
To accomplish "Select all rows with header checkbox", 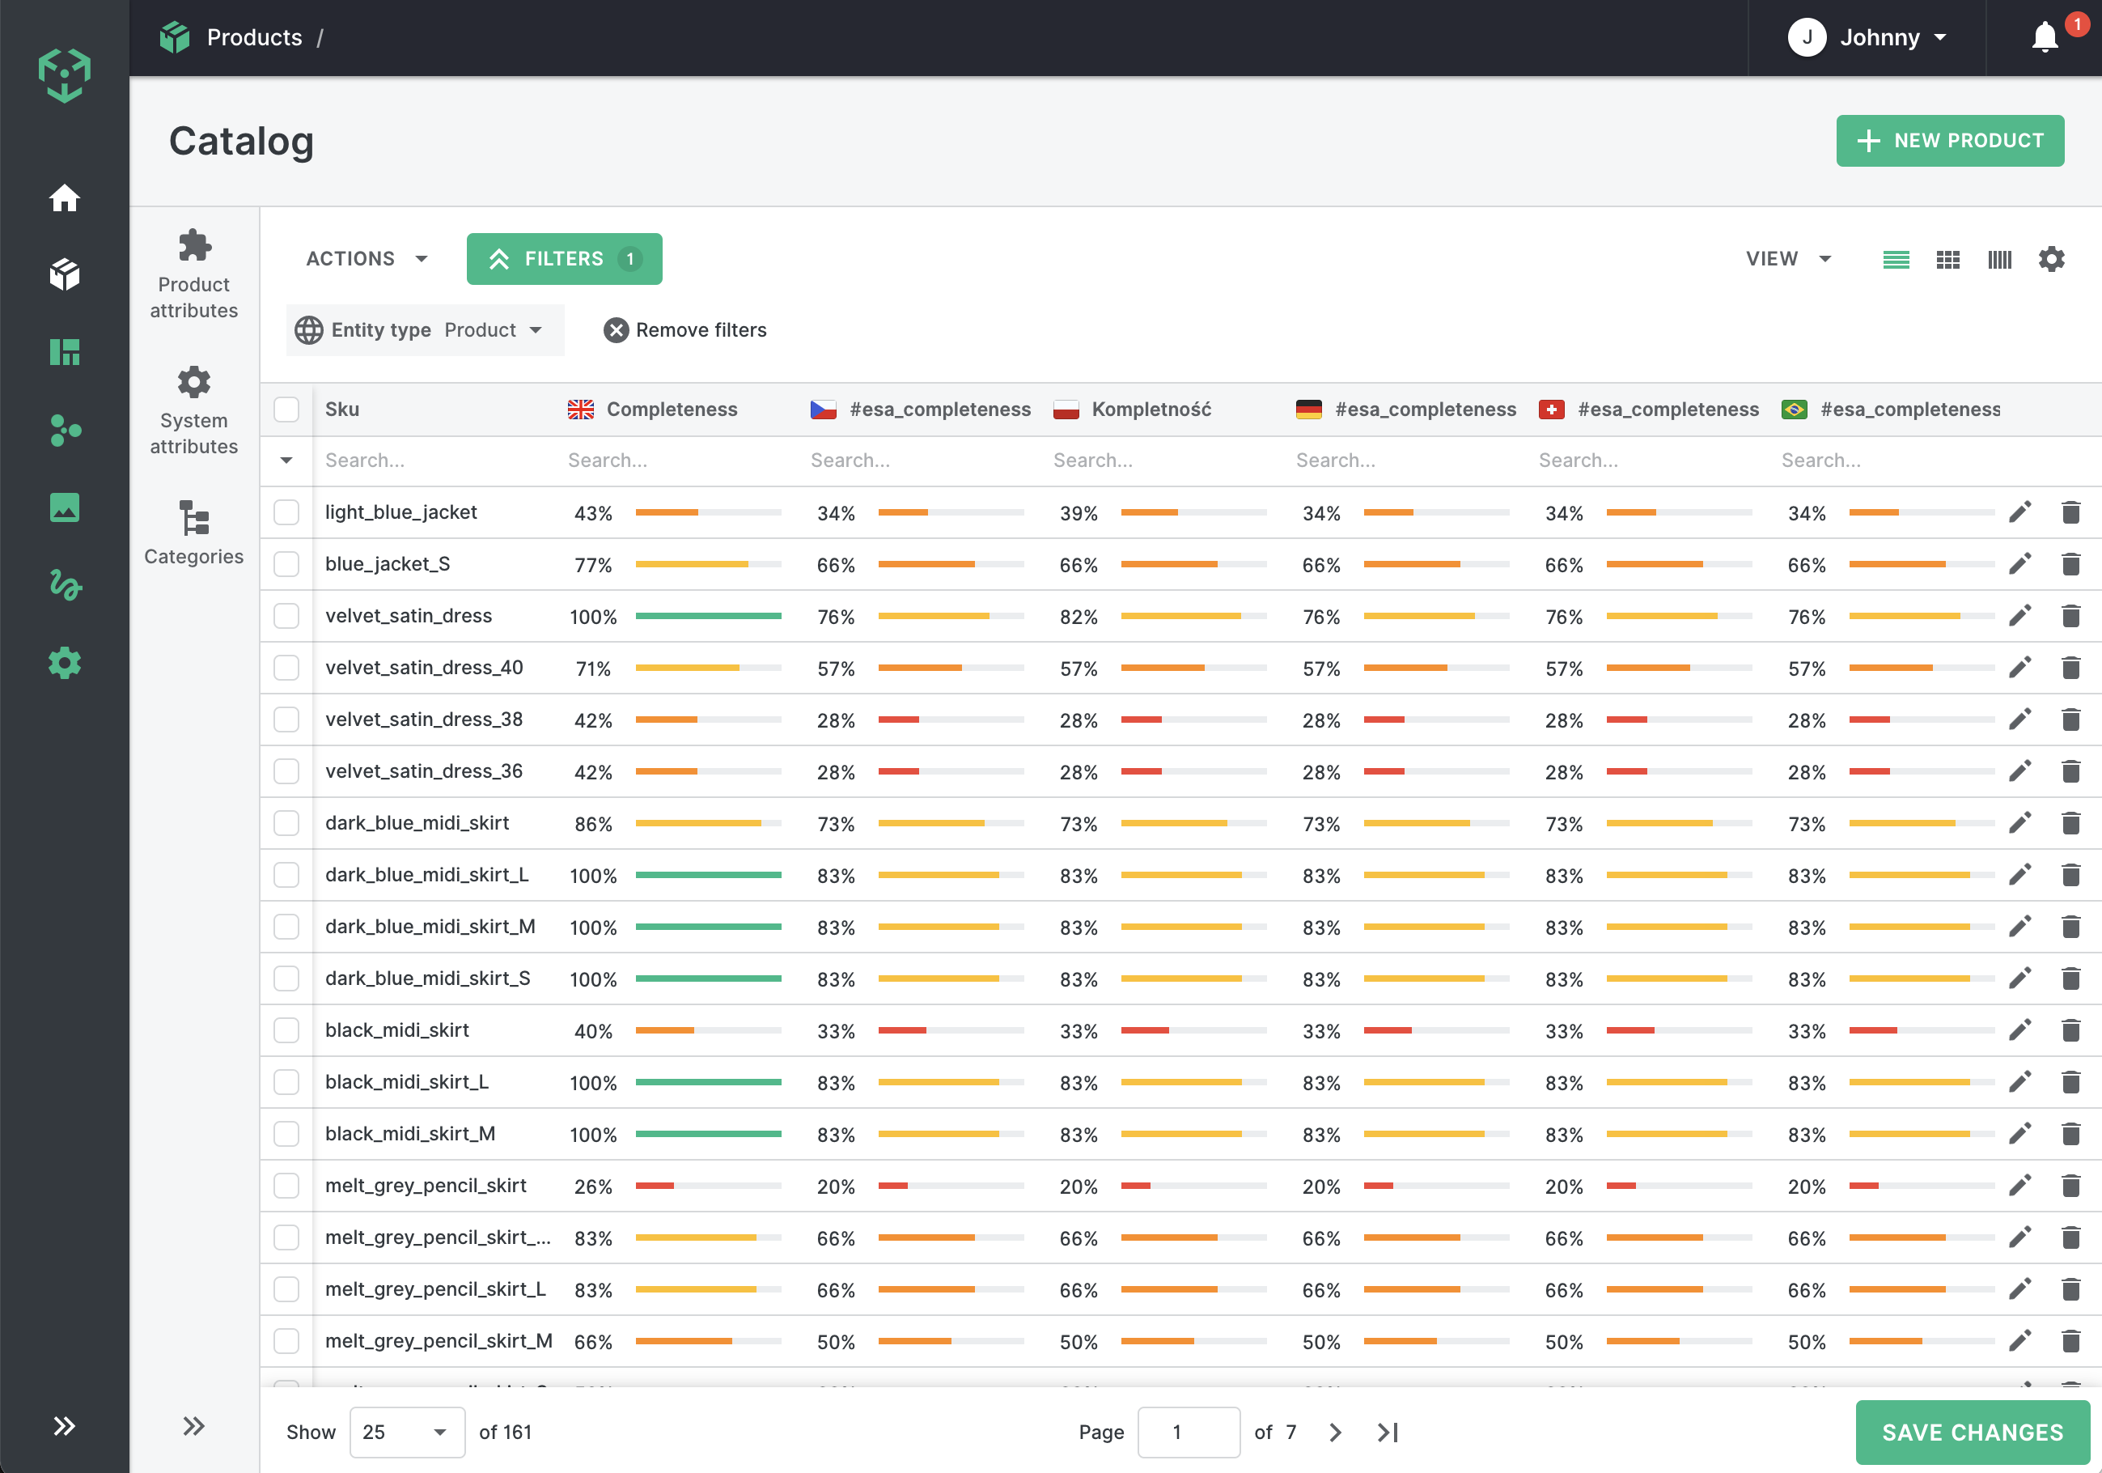I will point(286,410).
